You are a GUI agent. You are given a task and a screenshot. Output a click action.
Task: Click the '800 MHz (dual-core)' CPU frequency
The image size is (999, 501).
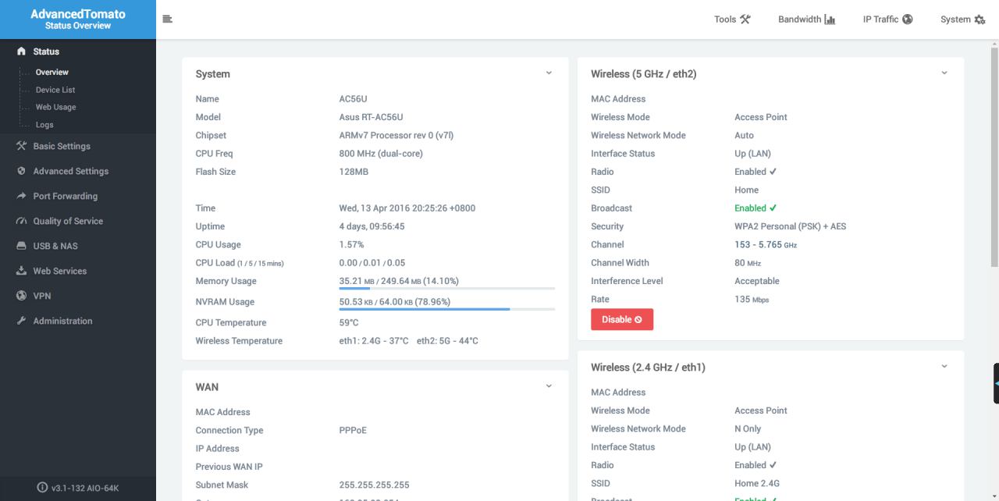pos(381,154)
